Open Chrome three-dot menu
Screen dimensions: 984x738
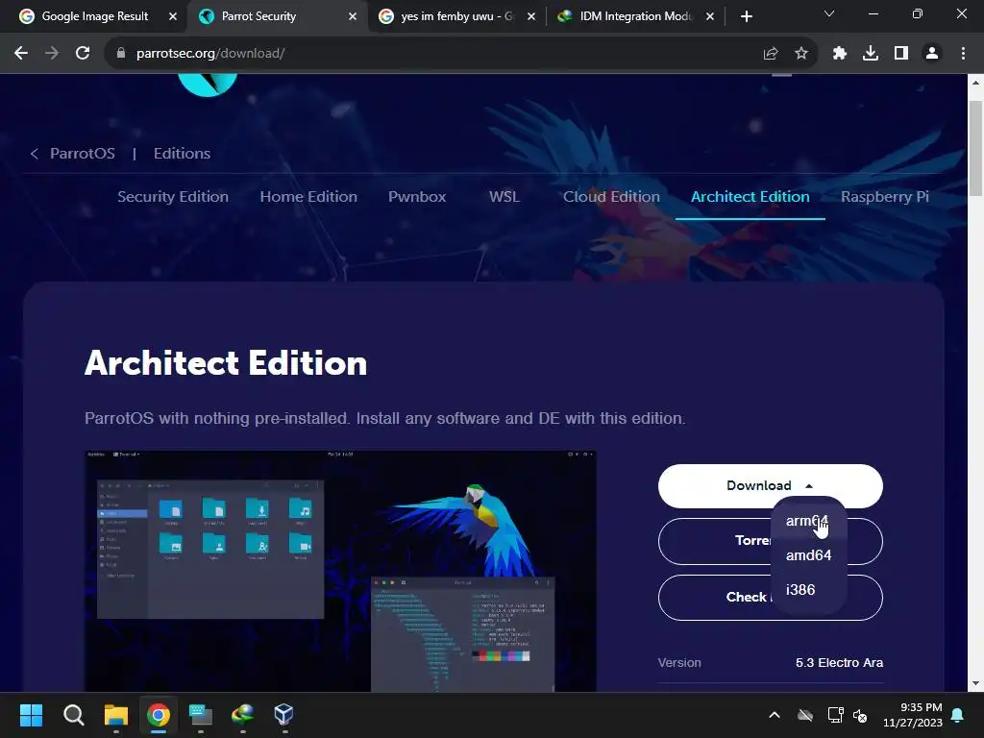point(963,54)
